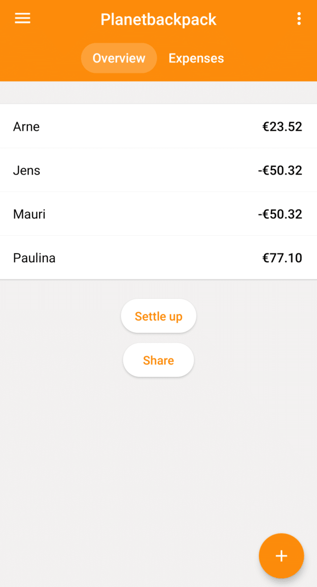The height and width of the screenshot is (587, 317).
Task: Click Arne's €23.52 balance amount
Action: pos(282,126)
